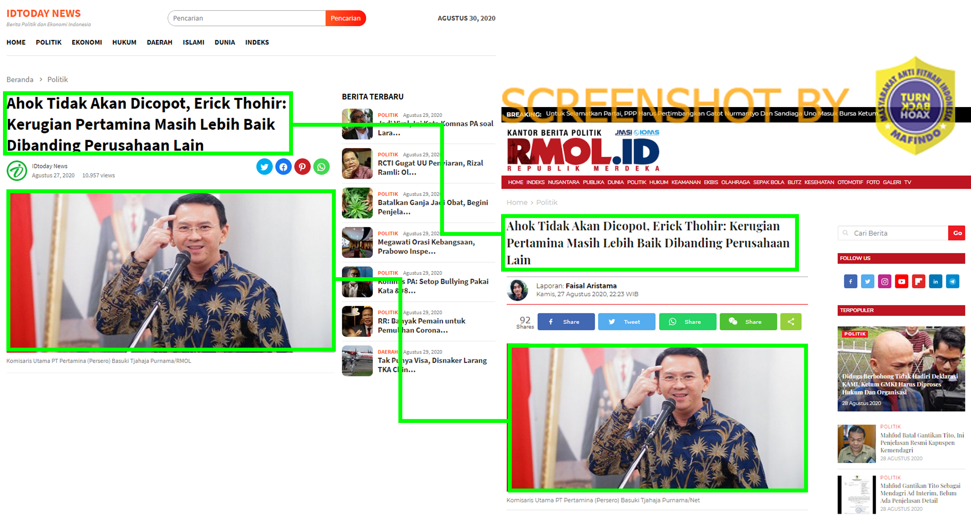This screenshot has width=971, height=515.
Task: Click the orange Pencarian search button
Action: coord(346,18)
